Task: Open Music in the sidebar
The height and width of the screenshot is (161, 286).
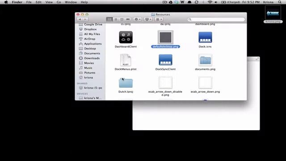Action: (x=85, y=68)
